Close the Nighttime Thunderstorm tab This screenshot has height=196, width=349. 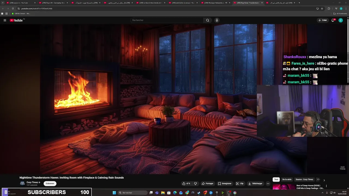coord(262,3)
